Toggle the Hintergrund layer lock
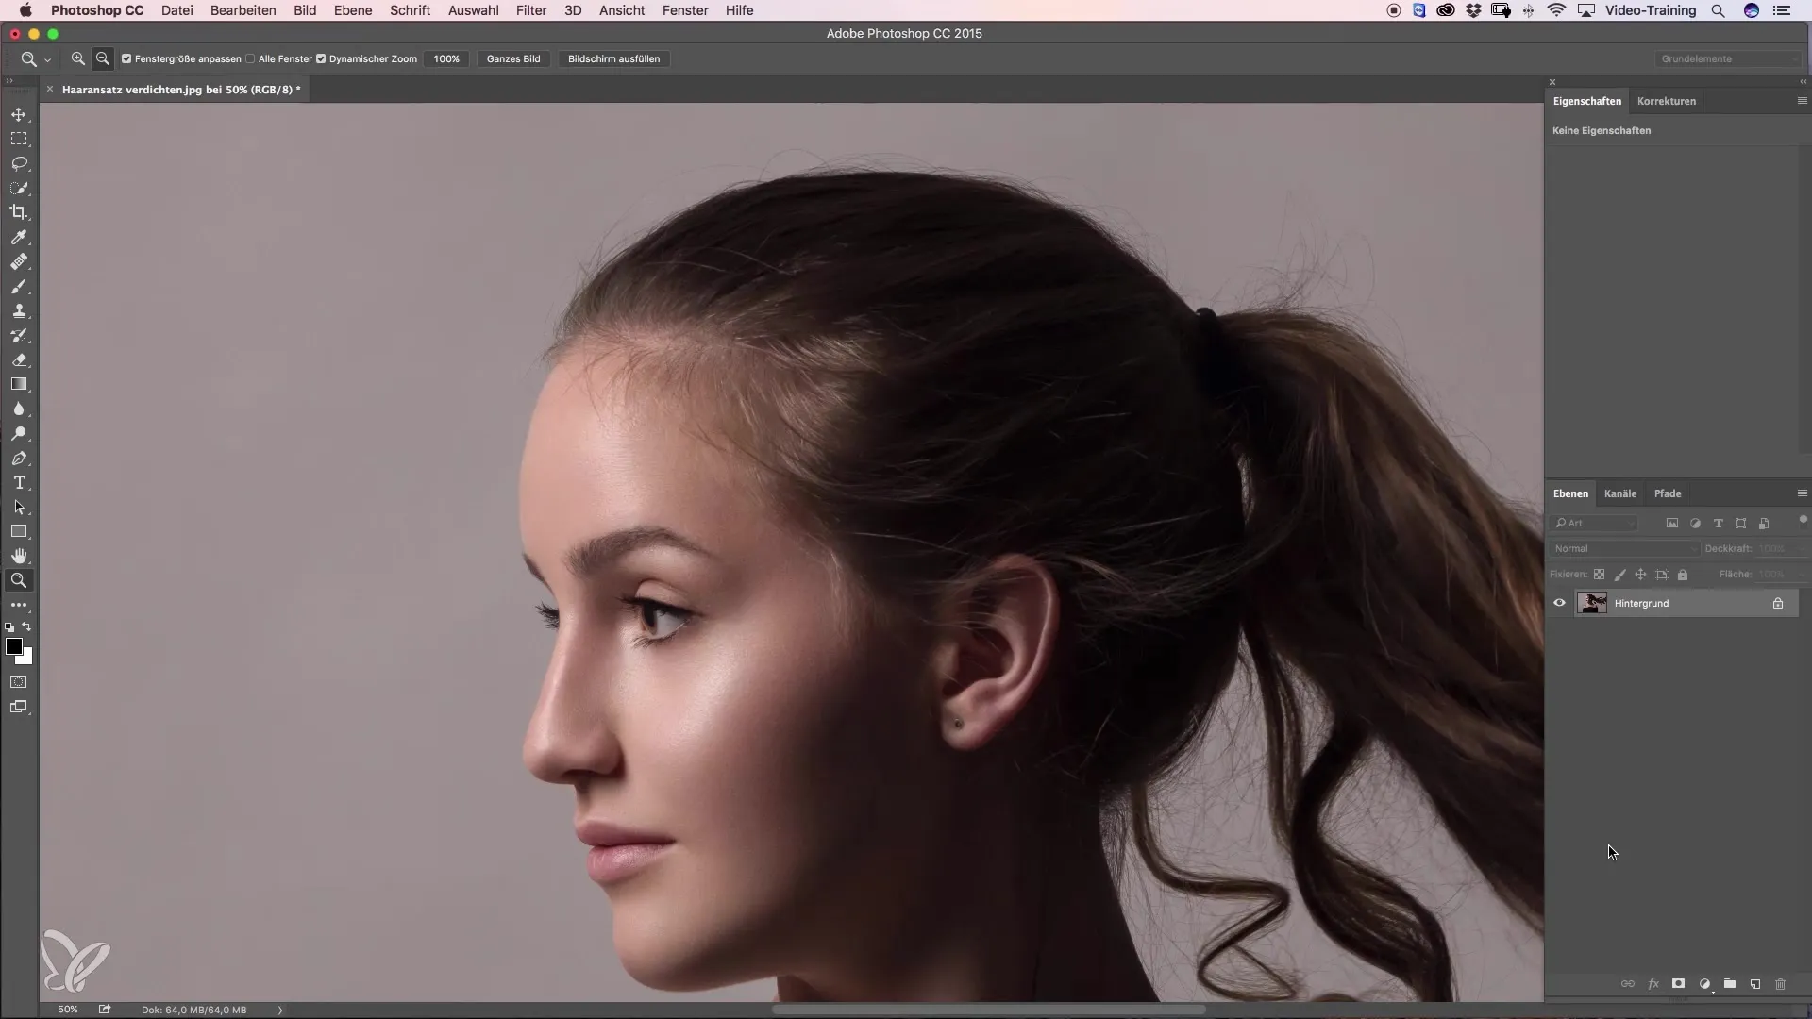The width and height of the screenshot is (1812, 1019). [1778, 603]
